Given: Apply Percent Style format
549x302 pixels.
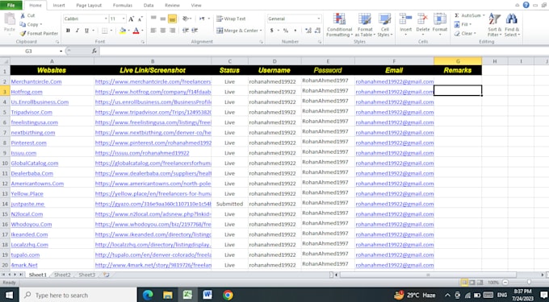Looking at the screenshot, I should click(x=286, y=31).
